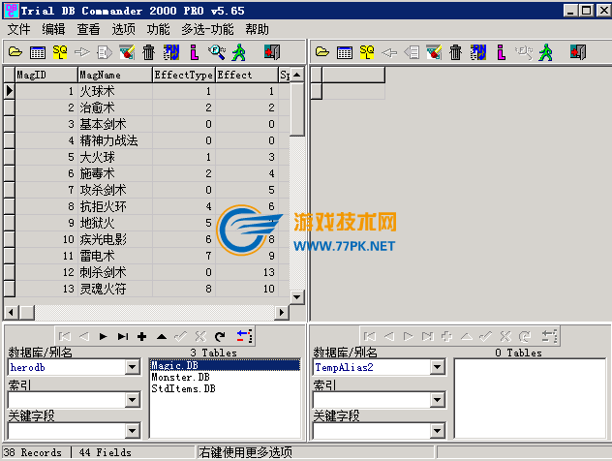
Task: Expand the herodb database alias dropdown
Action: [x=133, y=368]
